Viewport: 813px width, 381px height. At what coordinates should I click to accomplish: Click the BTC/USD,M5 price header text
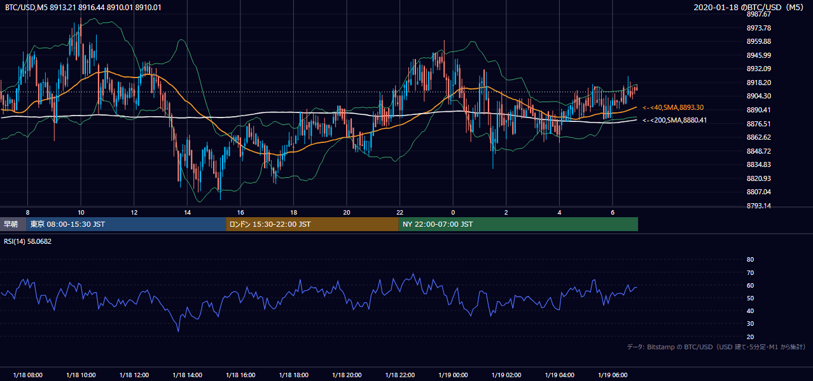click(83, 8)
